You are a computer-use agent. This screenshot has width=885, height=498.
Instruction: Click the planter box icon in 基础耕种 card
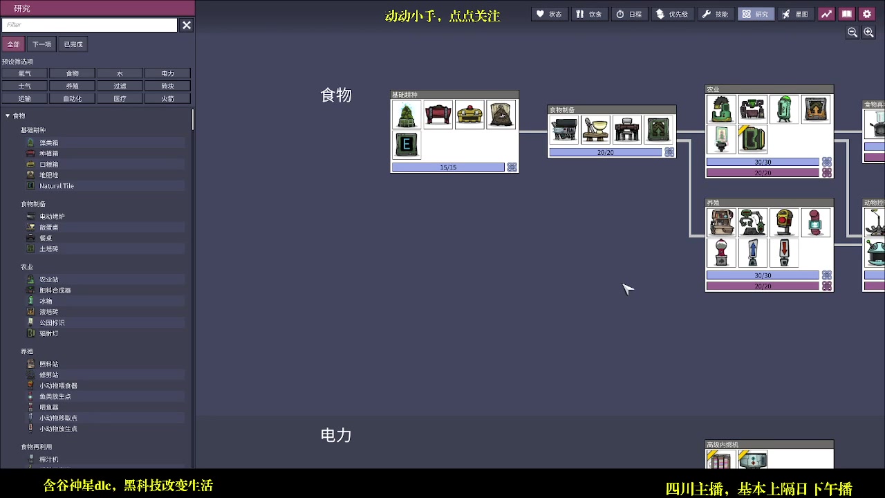click(438, 115)
